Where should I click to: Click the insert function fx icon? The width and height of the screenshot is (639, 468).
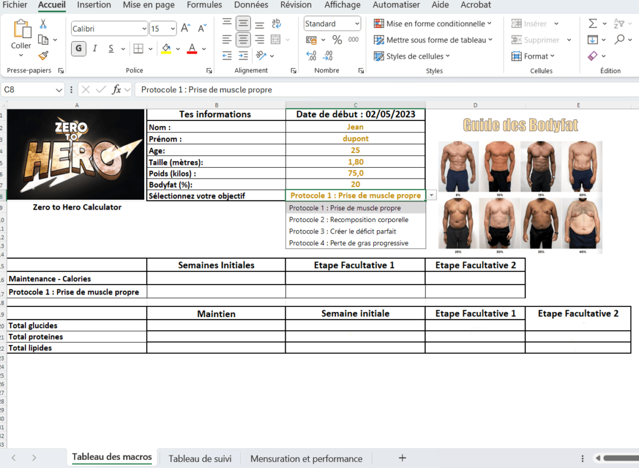coord(117,89)
